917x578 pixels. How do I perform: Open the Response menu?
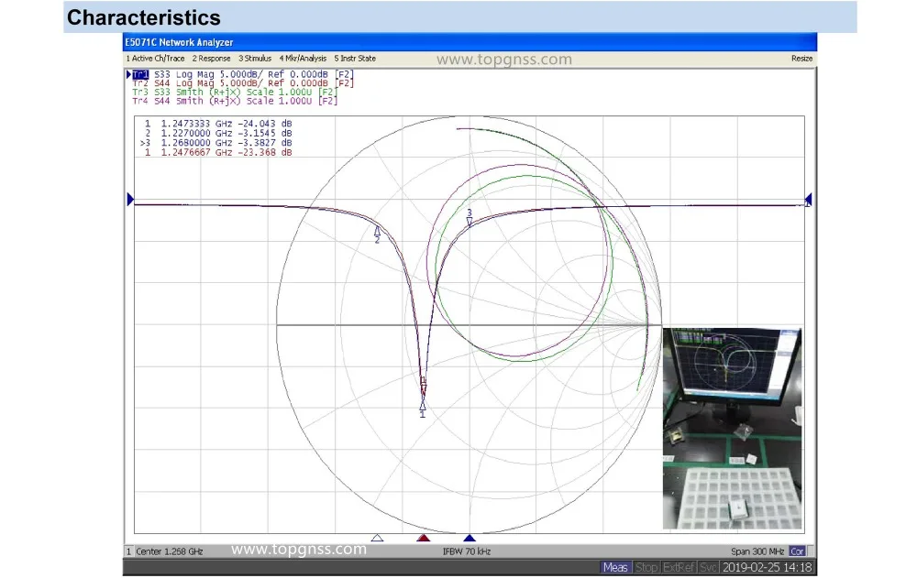pos(211,59)
